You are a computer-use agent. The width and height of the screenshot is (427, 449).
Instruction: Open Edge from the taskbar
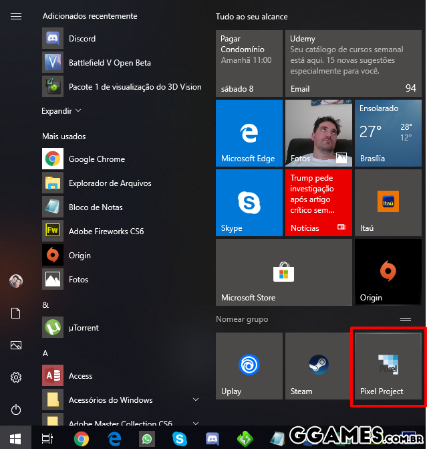point(114,438)
